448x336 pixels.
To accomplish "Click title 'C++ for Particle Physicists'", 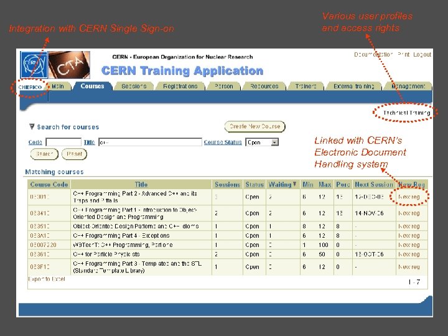I will click(x=106, y=254).
